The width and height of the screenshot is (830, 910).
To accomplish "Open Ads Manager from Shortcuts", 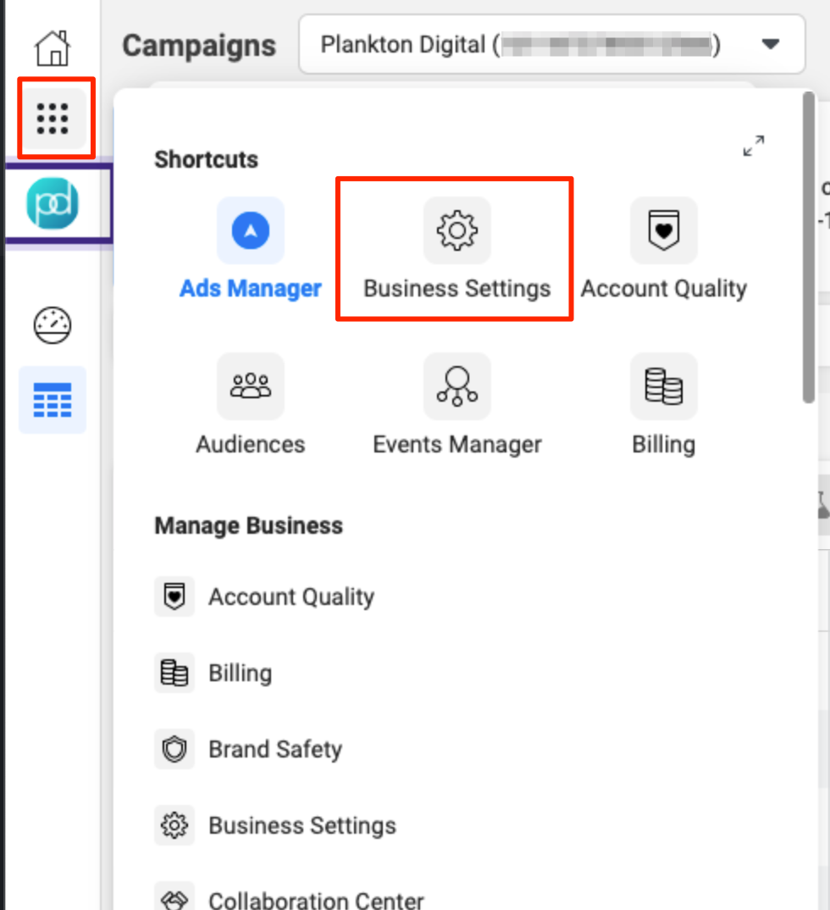I will click(250, 250).
